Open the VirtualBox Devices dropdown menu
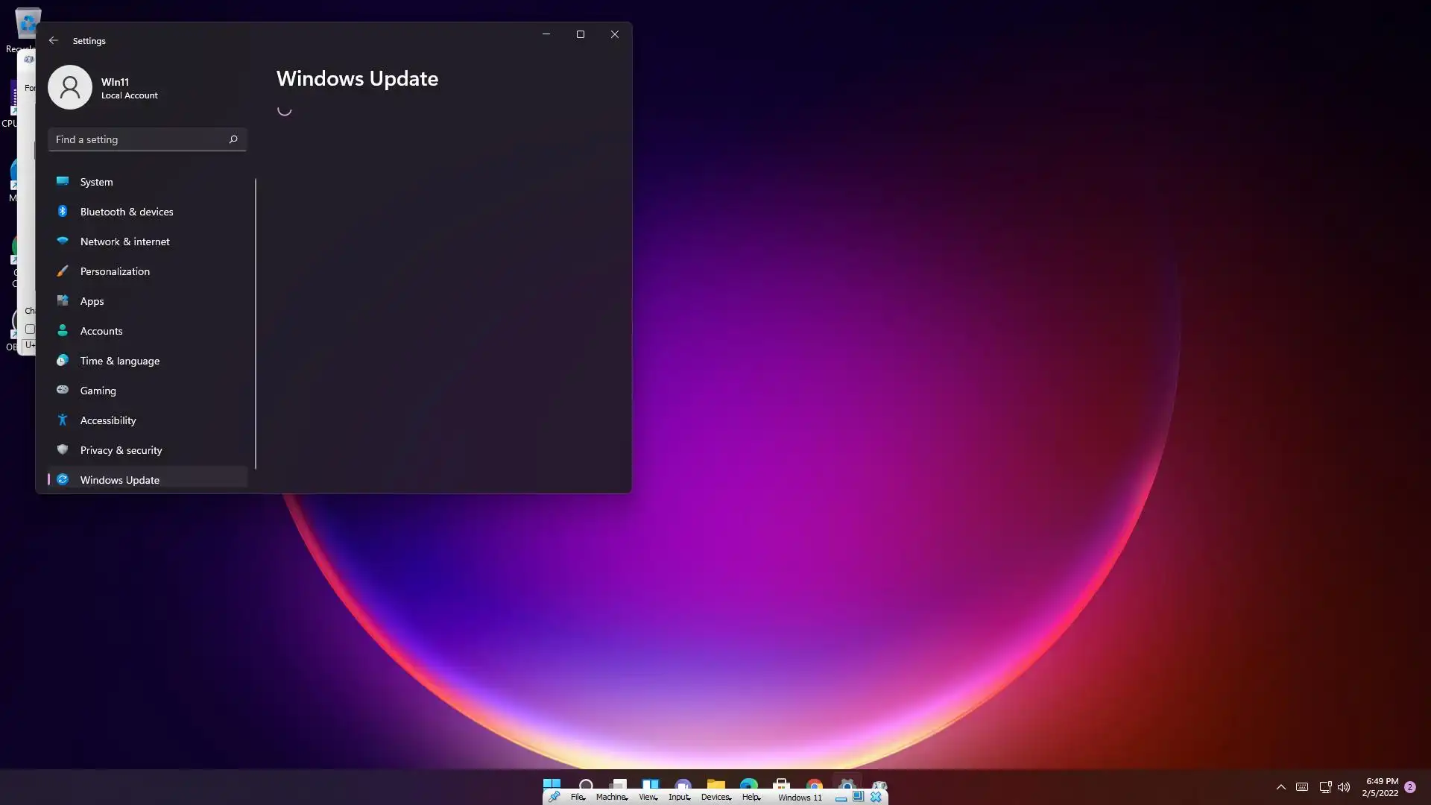 point(715,797)
